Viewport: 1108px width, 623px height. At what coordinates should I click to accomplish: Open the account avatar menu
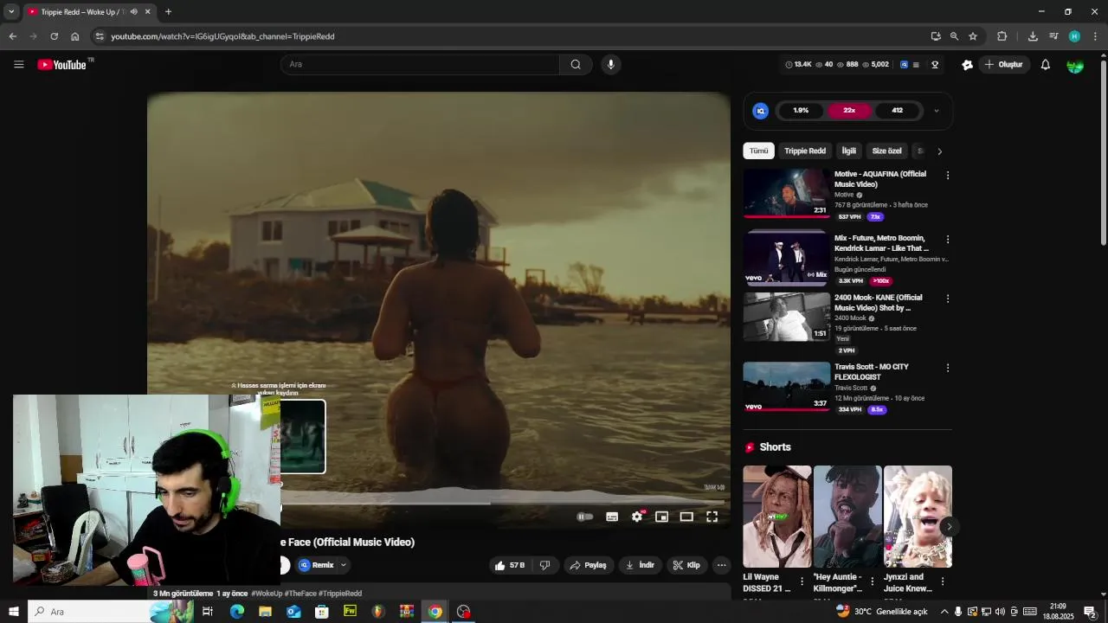1075,65
